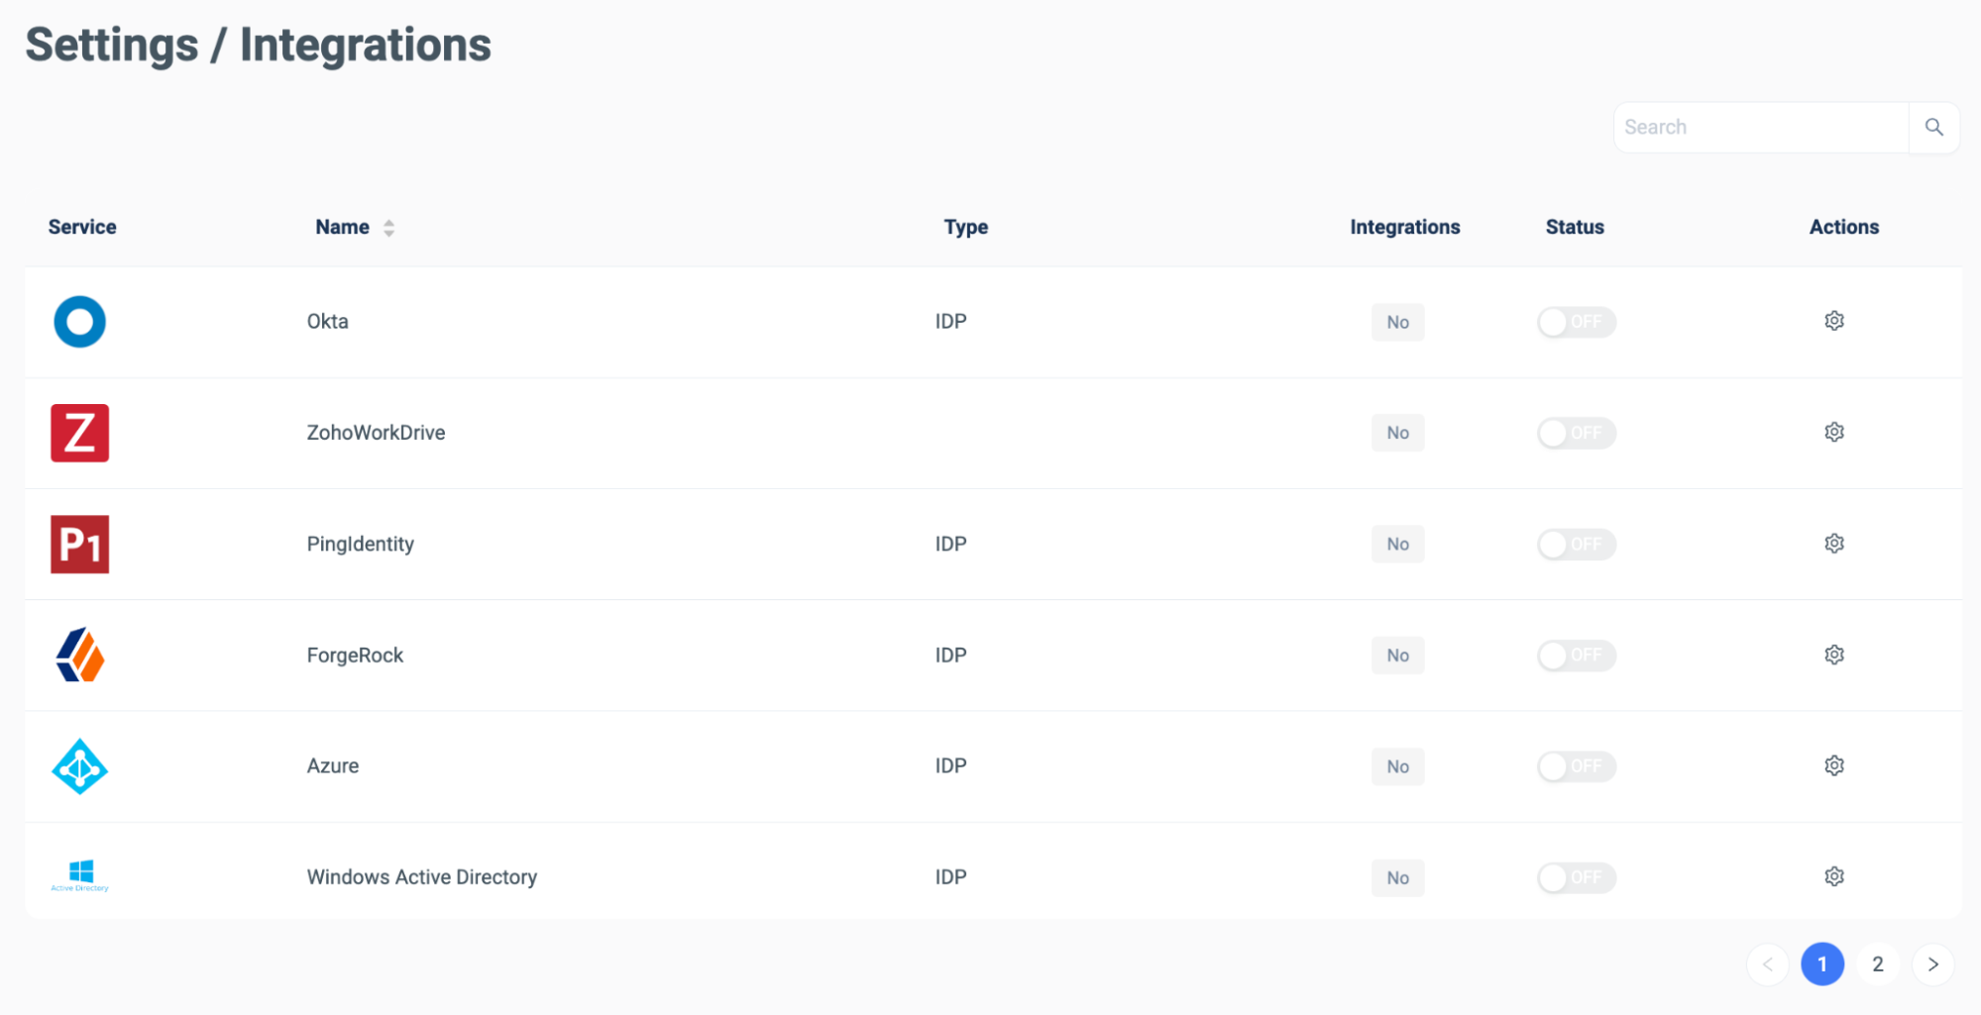The image size is (1981, 1015).
Task: Toggle Windows Active Directory status on
Action: pyautogui.click(x=1576, y=877)
